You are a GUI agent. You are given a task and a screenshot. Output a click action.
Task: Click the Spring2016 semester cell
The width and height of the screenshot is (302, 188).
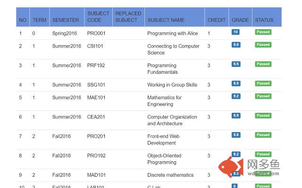[64, 33]
